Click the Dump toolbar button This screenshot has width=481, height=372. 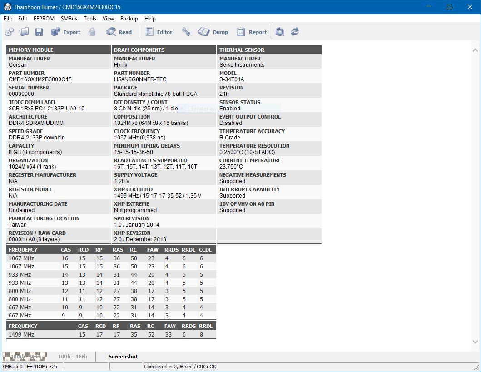pos(213,32)
